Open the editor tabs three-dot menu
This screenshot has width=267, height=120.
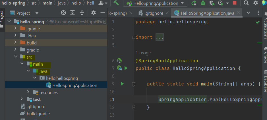click(258, 13)
